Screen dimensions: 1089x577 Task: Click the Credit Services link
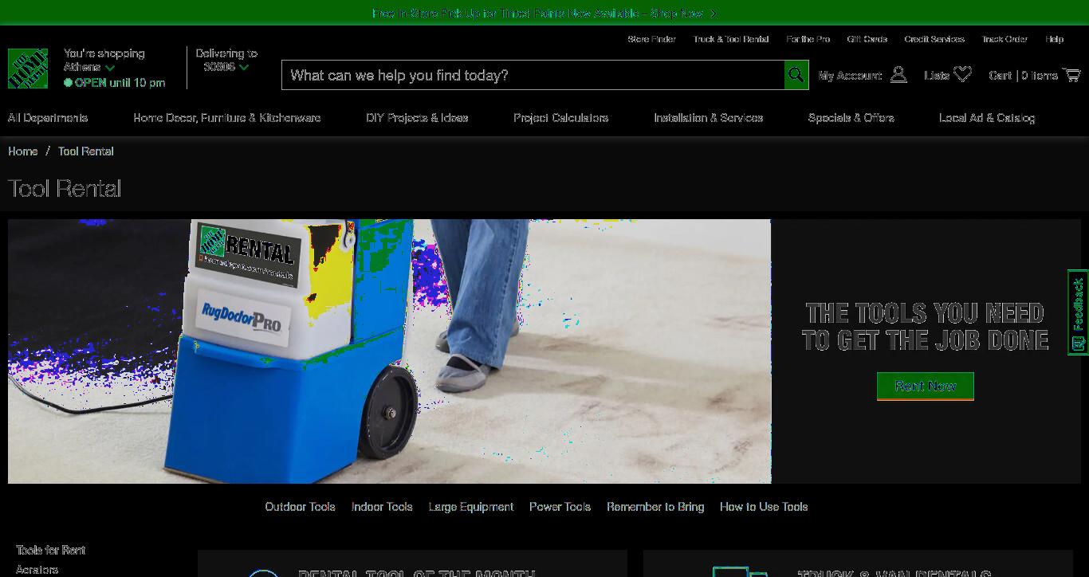[x=934, y=39]
